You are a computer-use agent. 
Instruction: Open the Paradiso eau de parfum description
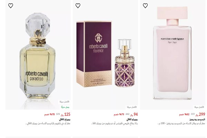click(x=48, y=124)
